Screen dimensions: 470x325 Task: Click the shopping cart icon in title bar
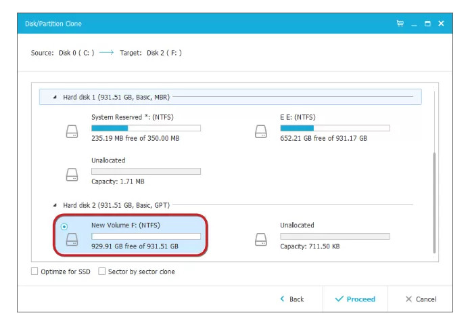400,24
